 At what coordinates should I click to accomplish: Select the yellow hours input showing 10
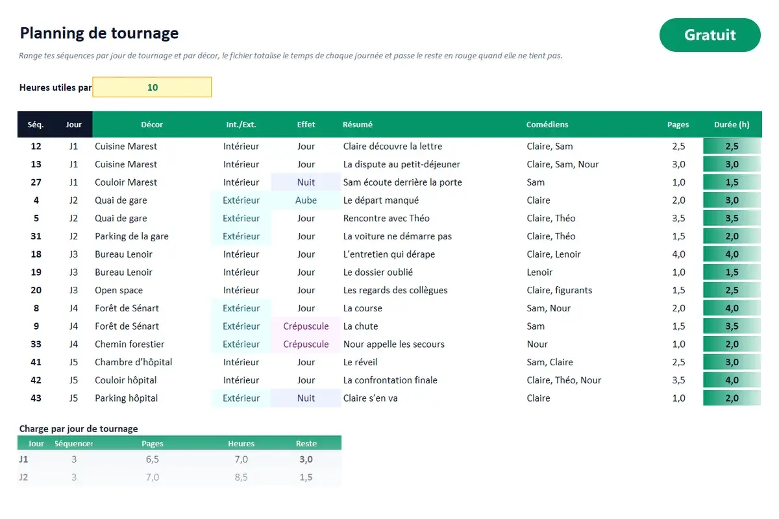click(x=153, y=88)
